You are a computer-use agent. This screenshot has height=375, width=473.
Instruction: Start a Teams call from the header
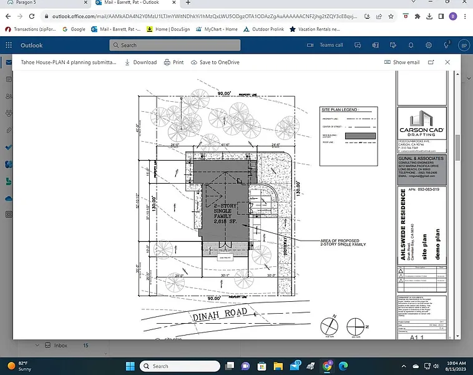tap(325, 45)
